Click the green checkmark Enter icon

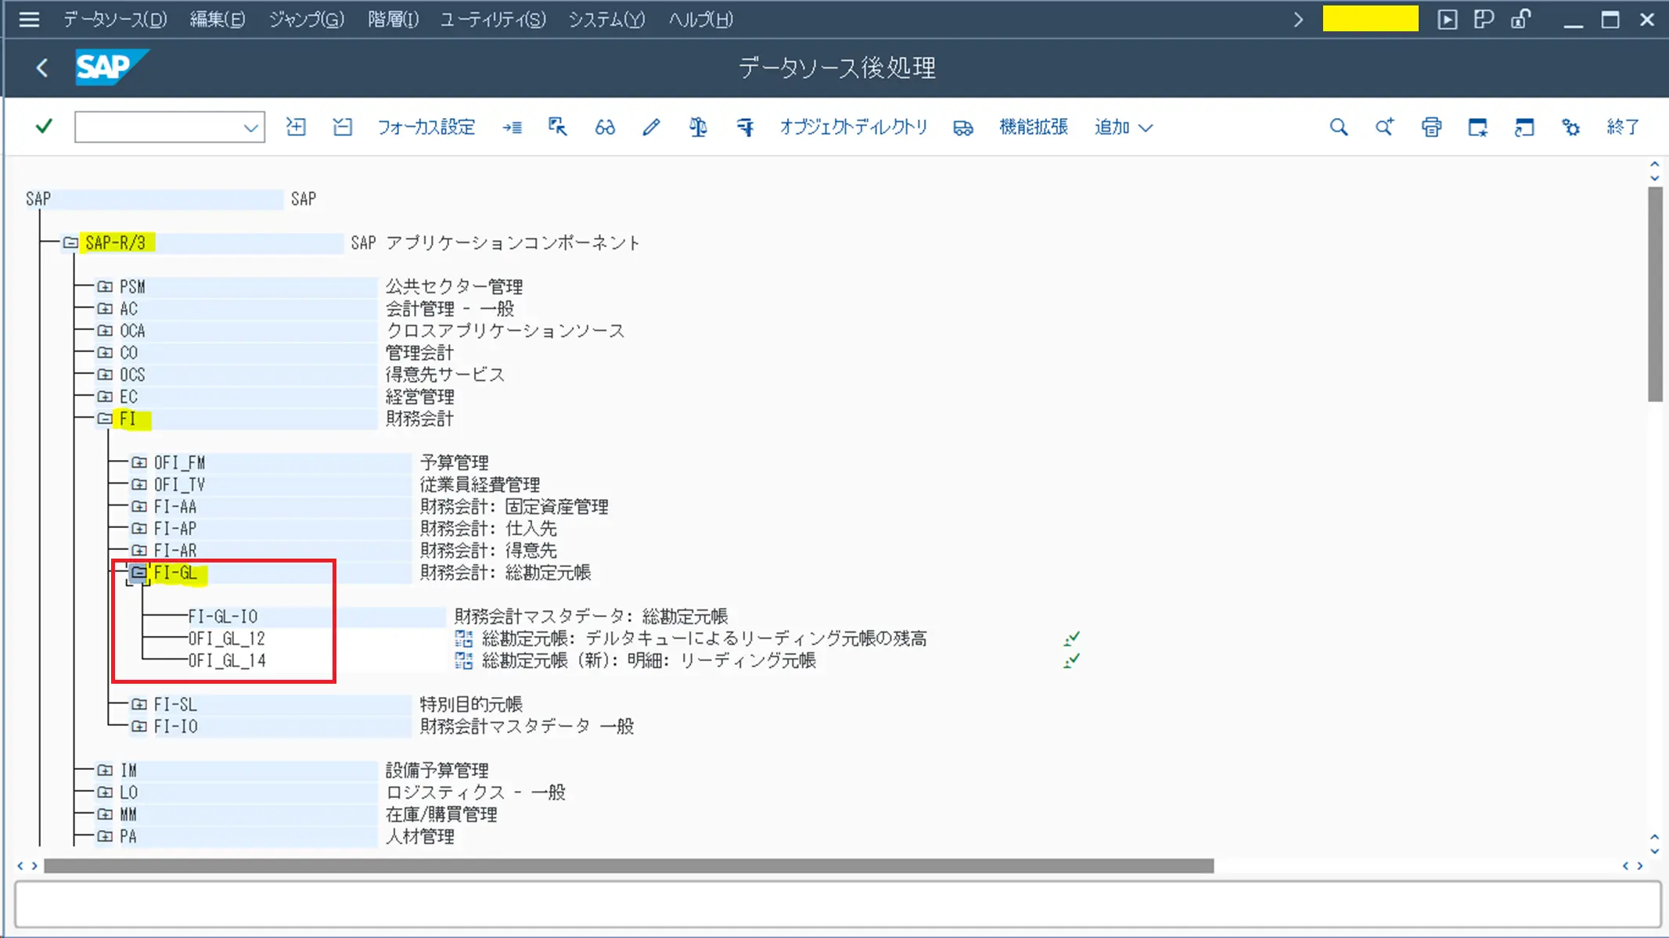pyautogui.click(x=44, y=127)
